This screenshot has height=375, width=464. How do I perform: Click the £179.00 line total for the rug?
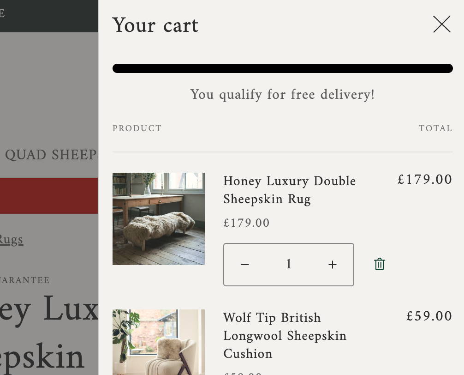tap(424, 179)
